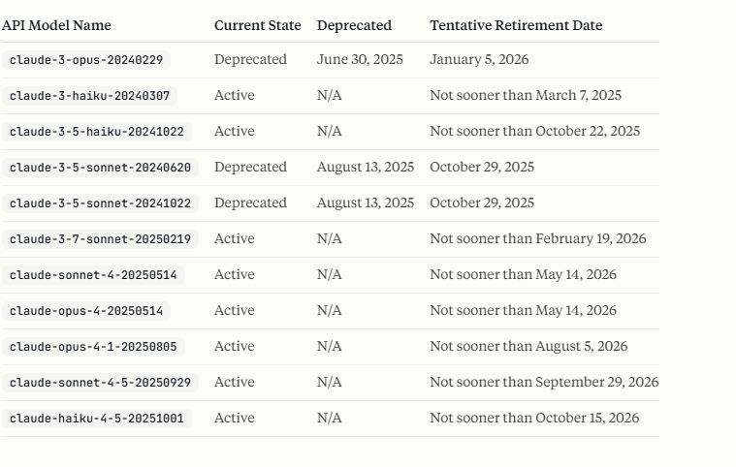
Task: Select the claude-opus-4-1-20250805 model name
Action: tap(93, 347)
